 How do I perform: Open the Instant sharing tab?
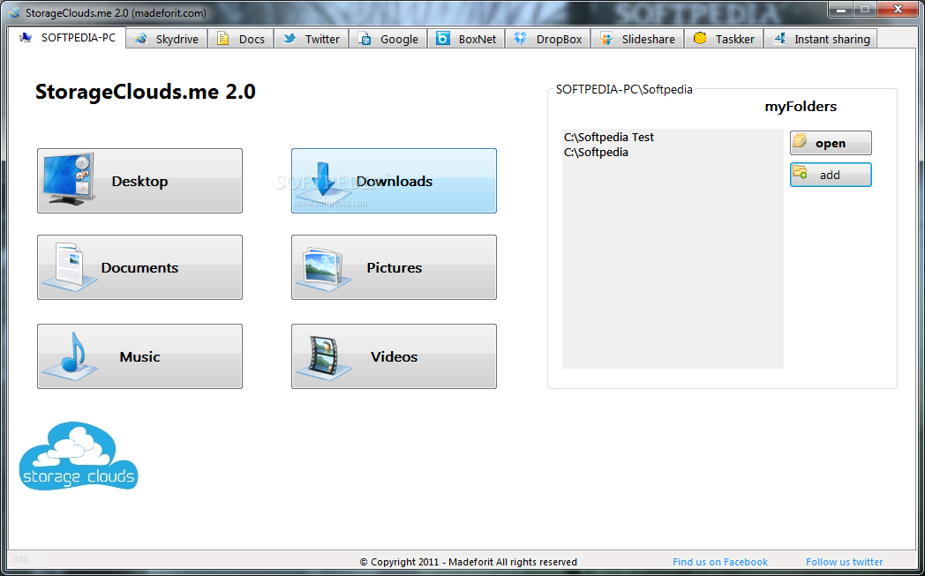(x=821, y=39)
